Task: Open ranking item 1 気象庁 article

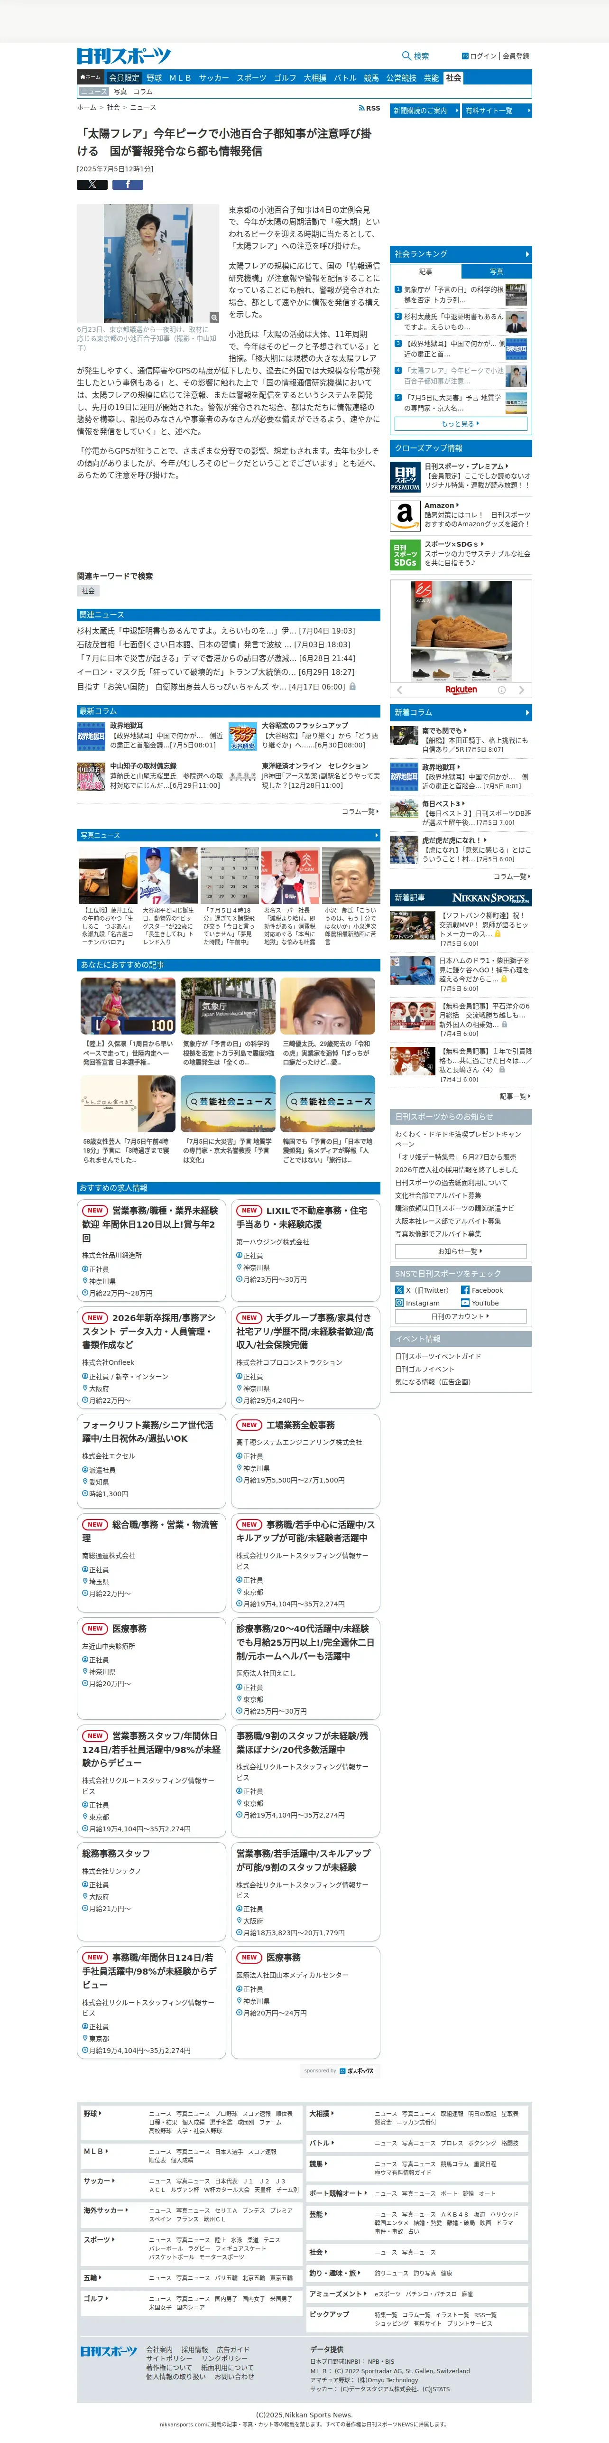Action: click(x=460, y=294)
